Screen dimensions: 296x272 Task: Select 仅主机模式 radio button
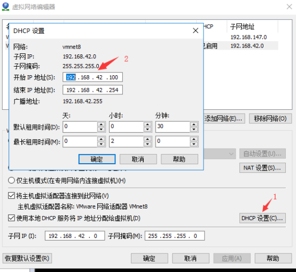(x=11, y=181)
